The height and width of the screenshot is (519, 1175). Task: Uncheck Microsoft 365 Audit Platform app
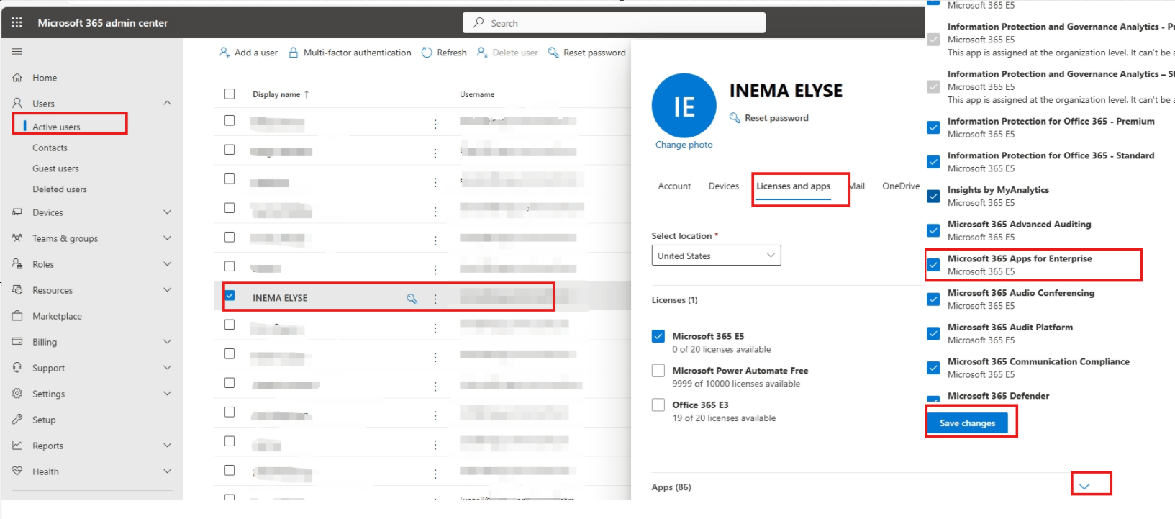pyautogui.click(x=933, y=333)
